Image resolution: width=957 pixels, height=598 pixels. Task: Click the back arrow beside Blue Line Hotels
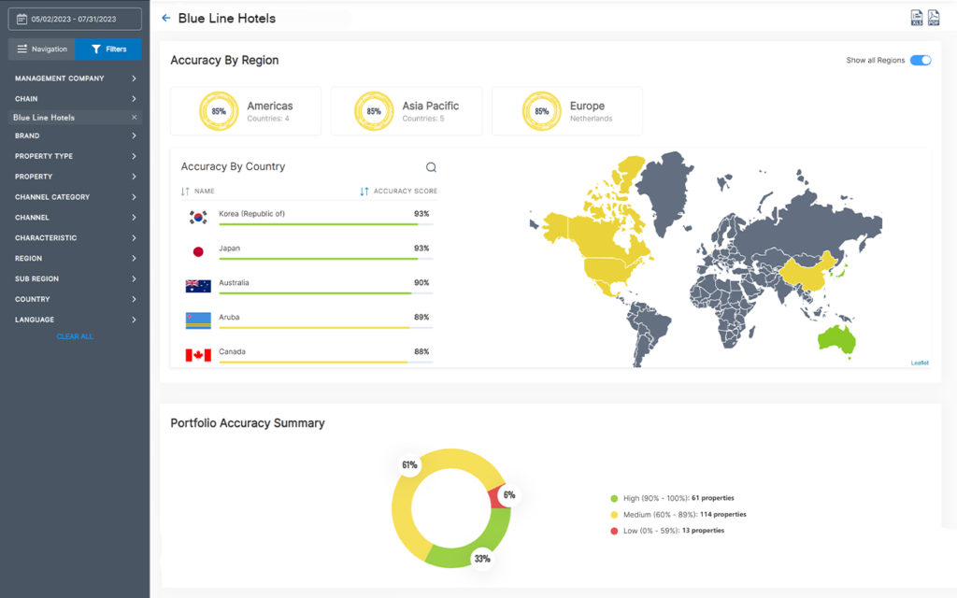(165, 19)
